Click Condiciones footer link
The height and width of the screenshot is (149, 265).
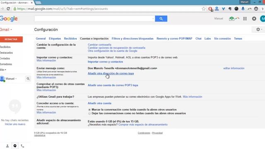tap(144, 133)
